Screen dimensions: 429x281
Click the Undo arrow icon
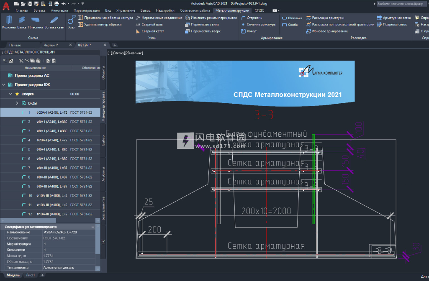(64, 3)
